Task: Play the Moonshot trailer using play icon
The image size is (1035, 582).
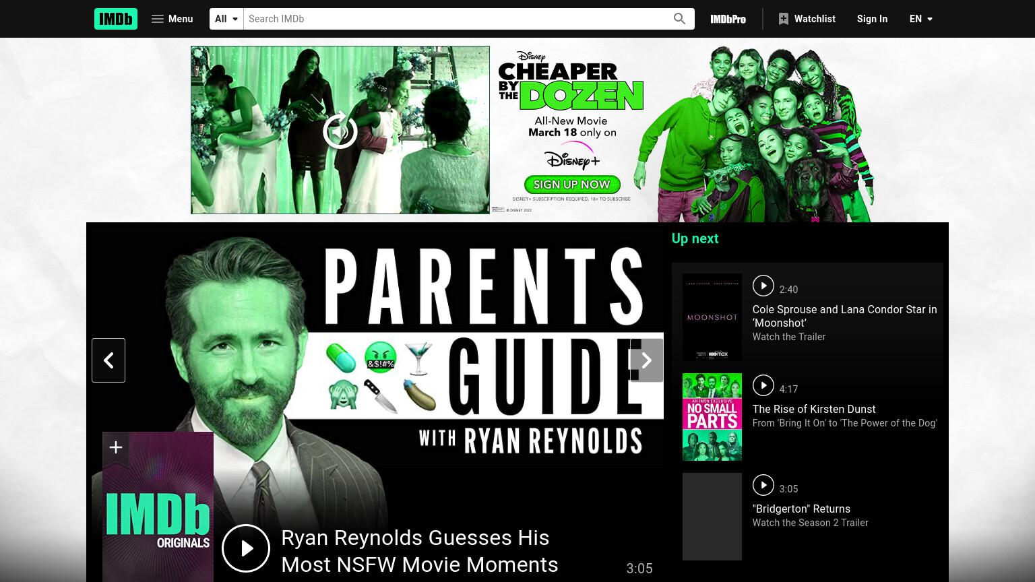Action: click(x=763, y=286)
